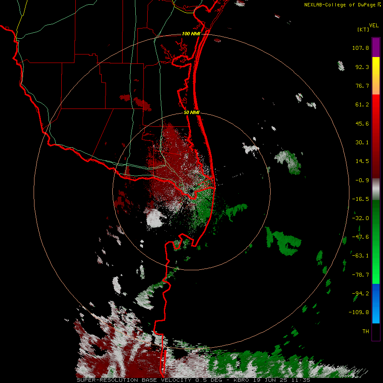Click the -109.8 scale value

(359, 312)
